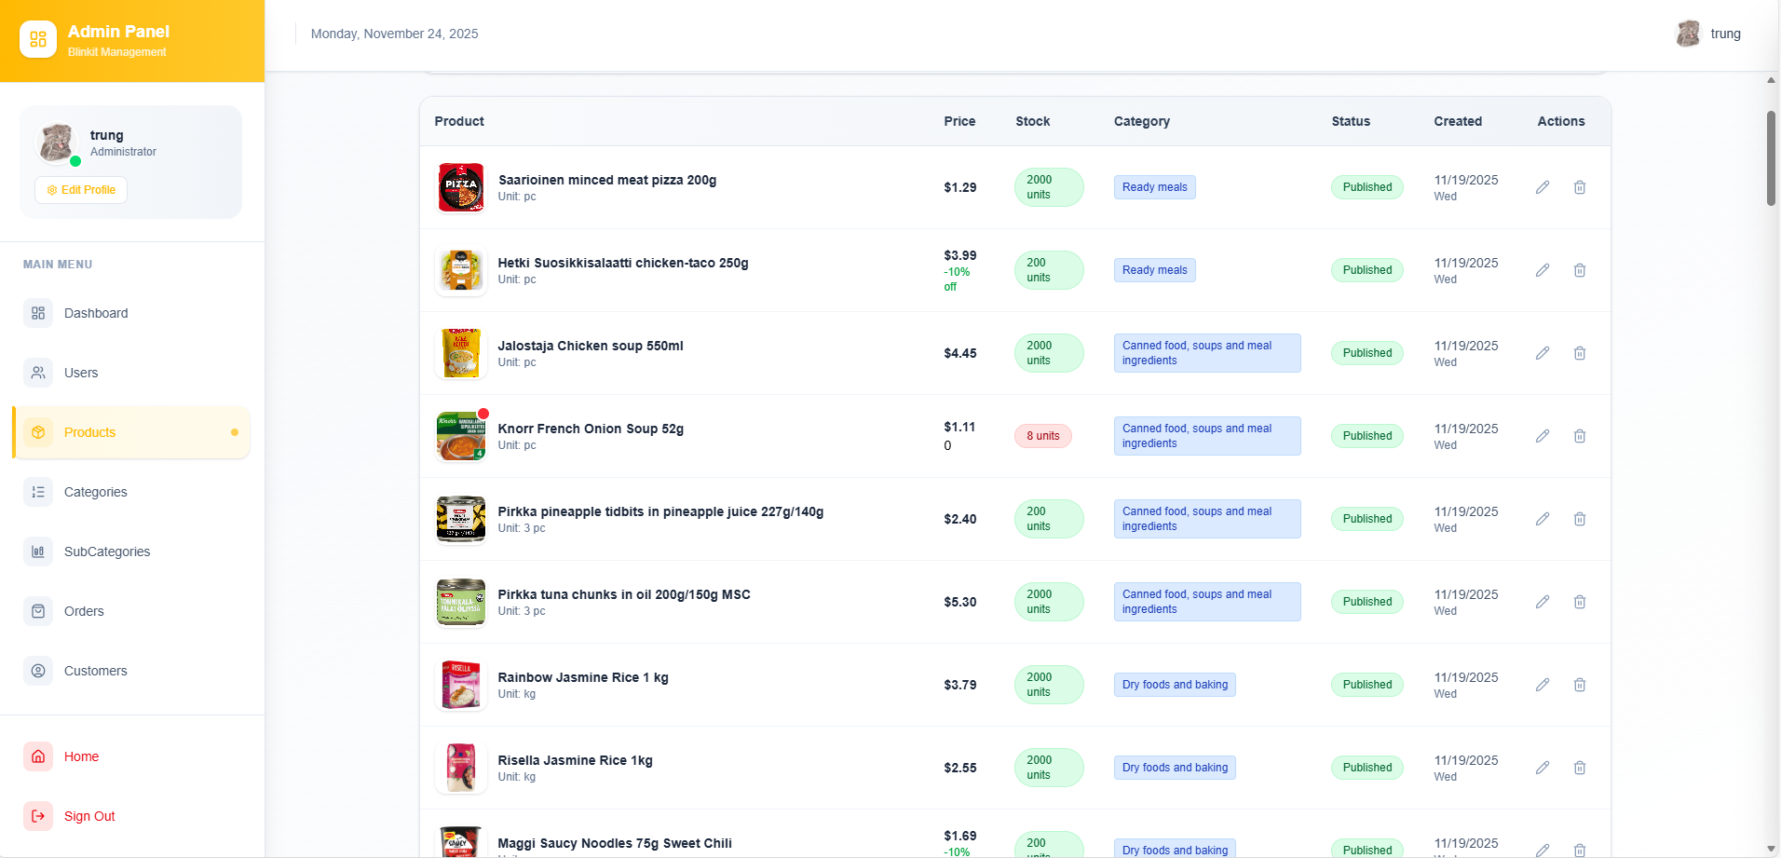
Task: Delete the Pirkka pineapple tidbits product
Action: (x=1580, y=519)
